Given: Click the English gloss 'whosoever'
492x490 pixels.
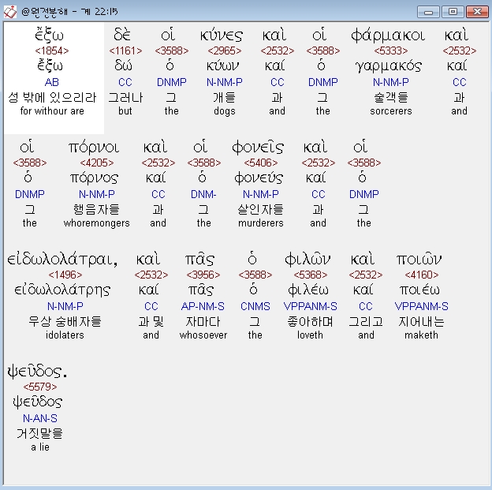Looking at the screenshot, I should (203, 335).
